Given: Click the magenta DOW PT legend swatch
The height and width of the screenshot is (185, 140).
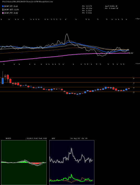Looking at the screenshot, I should point(3,13).
